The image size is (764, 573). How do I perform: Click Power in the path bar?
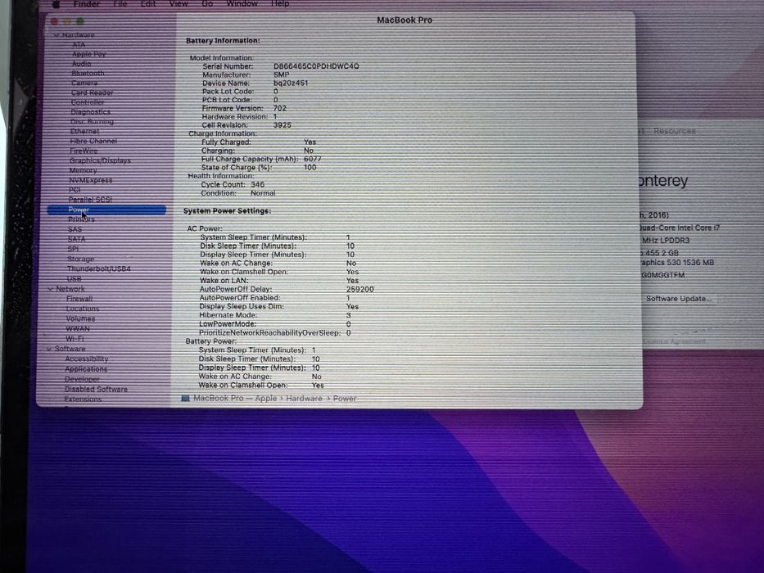click(x=345, y=399)
